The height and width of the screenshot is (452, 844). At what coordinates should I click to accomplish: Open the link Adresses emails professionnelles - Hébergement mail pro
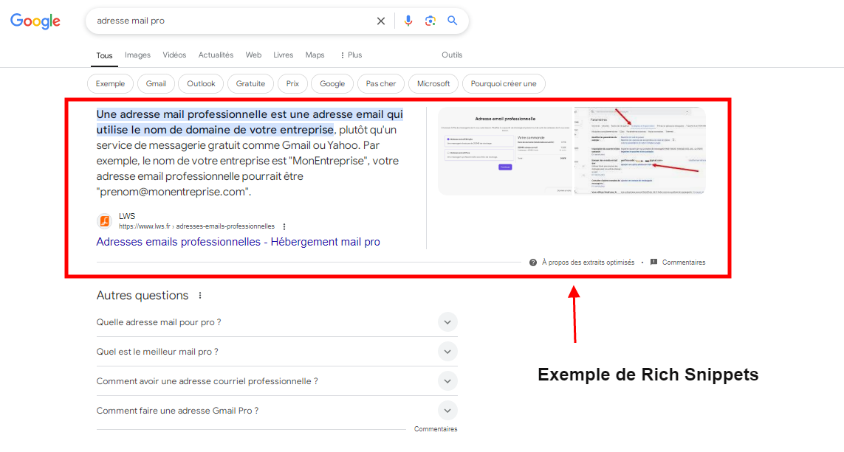pos(238,242)
